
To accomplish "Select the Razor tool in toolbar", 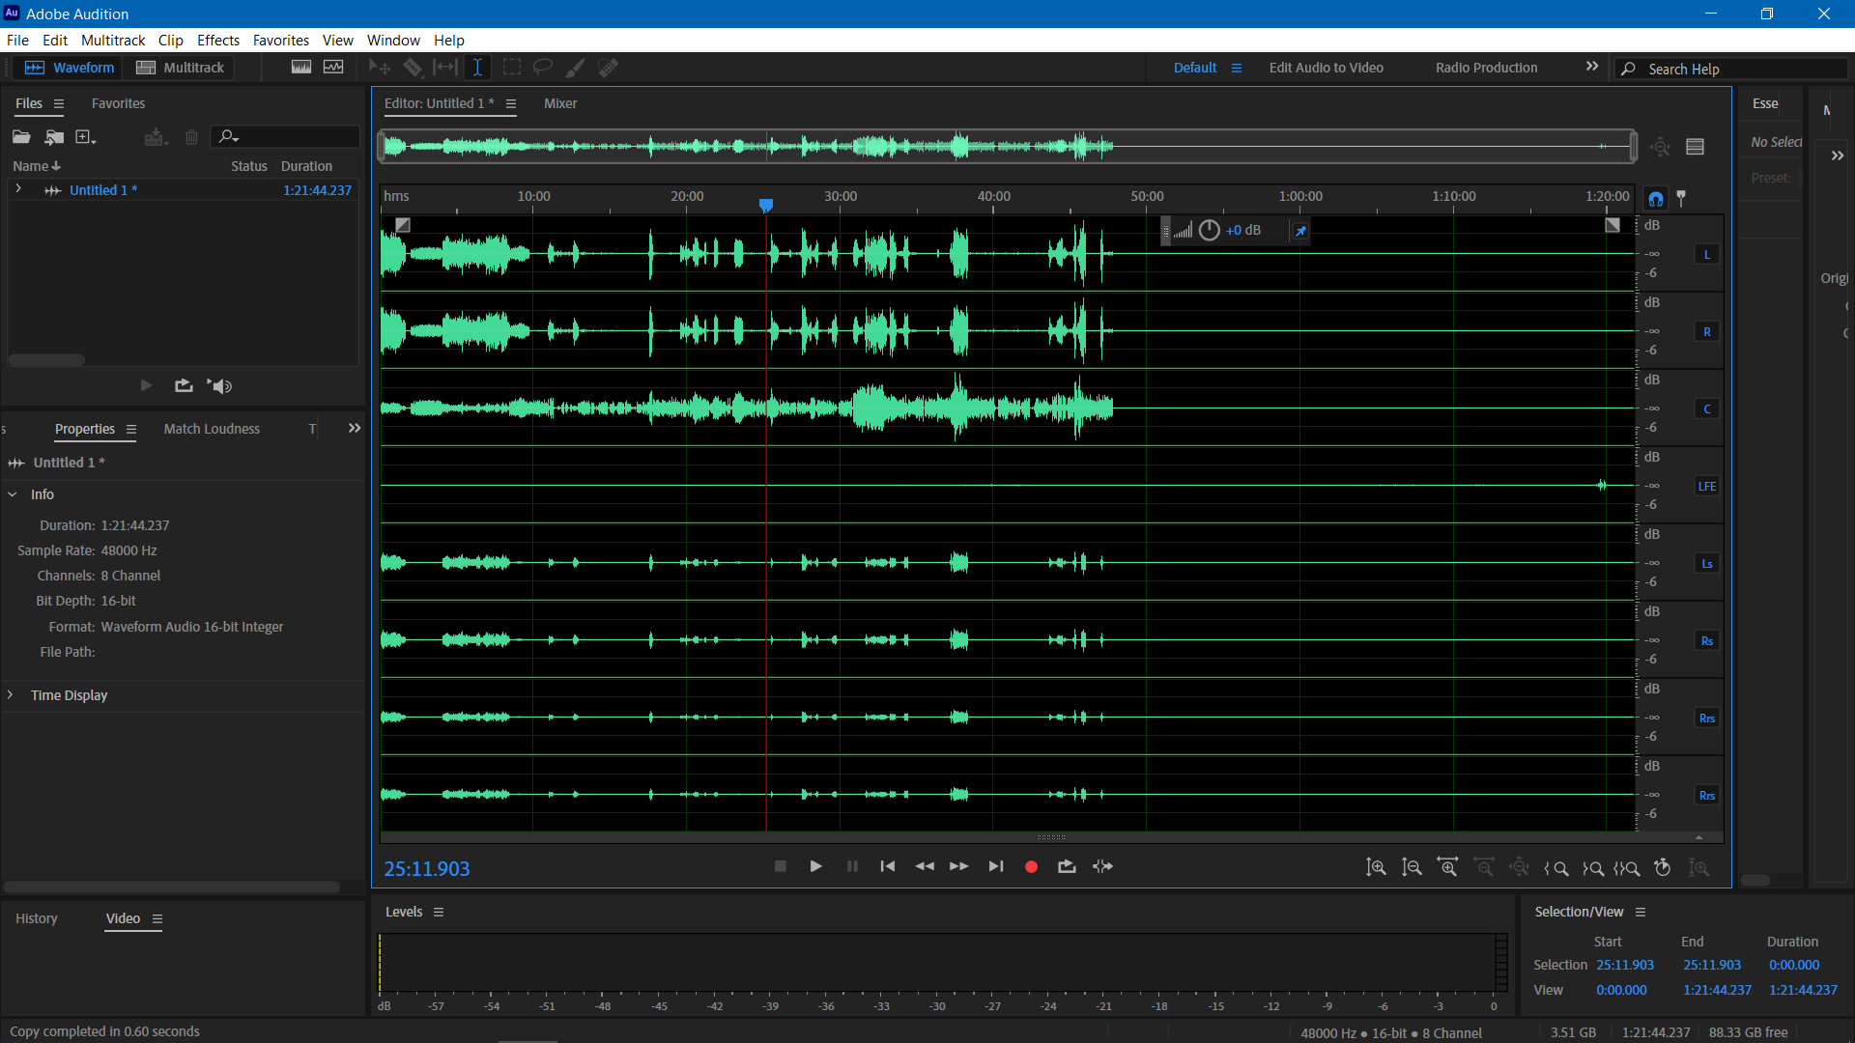I will (413, 68).
